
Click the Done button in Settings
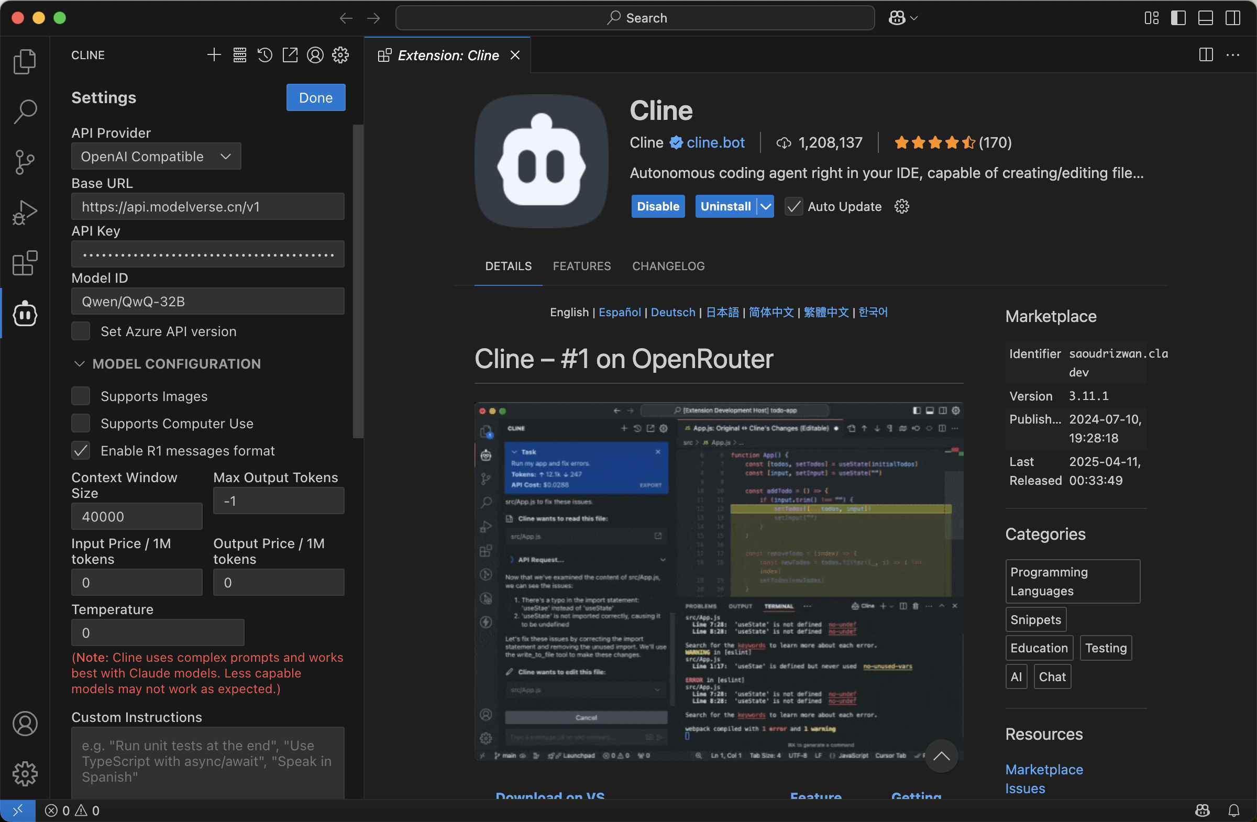point(316,98)
